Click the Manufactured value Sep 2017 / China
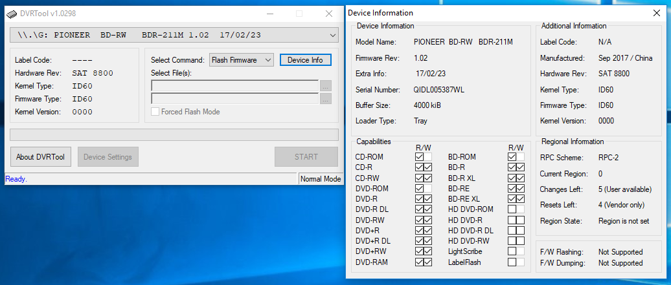The height and width of the screenshot is (285, 671). click(625, 58)
